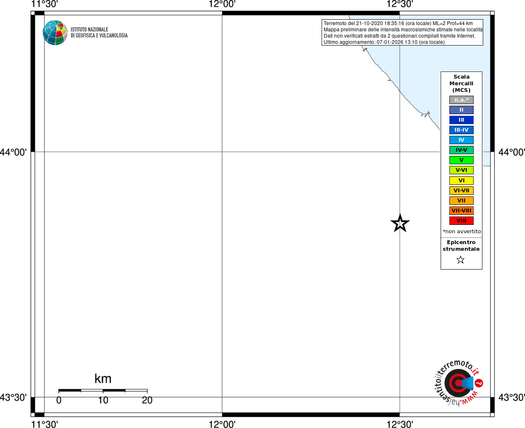Screen dimensions: 525x428
Task: Click the scale bar '10' label
Action: 103,400
